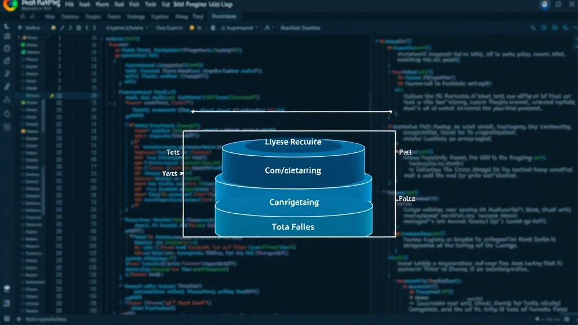Click the 'Con/cletarring' layer of the diagram
Viewport: 578px width, 325px height.
click(x=293, y=170)
